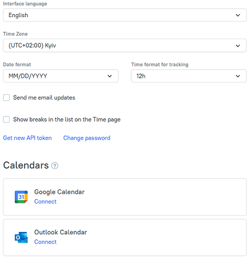
Task: Open the Calendars help question-mark icon
Action: 55,165
